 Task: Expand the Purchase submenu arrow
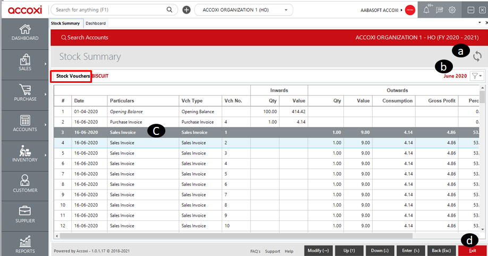point(45,94)
